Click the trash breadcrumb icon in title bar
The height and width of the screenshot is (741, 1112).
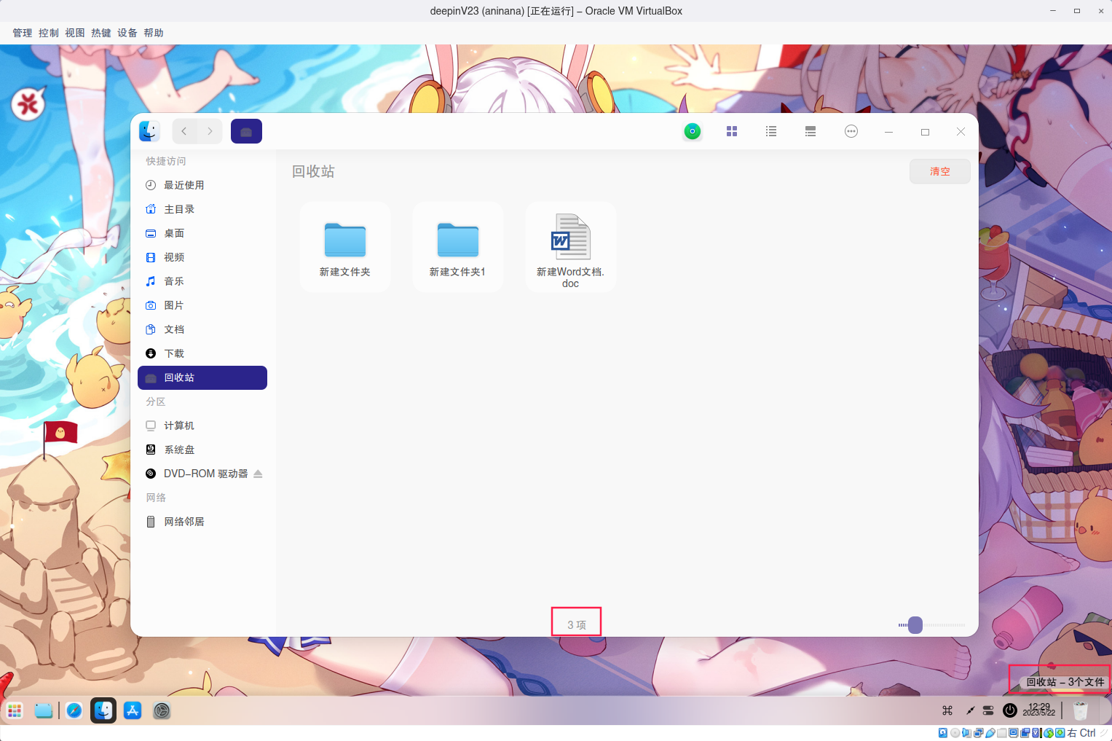tap(246, 131)
